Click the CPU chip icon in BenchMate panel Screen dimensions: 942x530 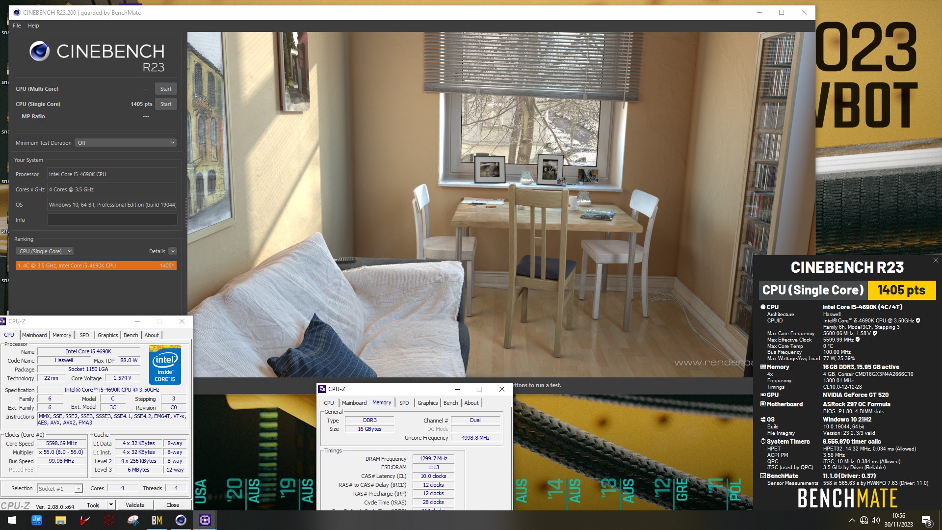click(763, 307)
